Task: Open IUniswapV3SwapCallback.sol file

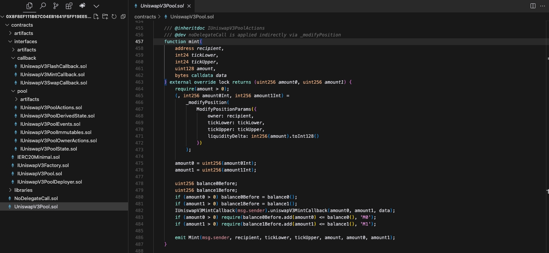Action: pyautogui.click(x=53, y=83)
